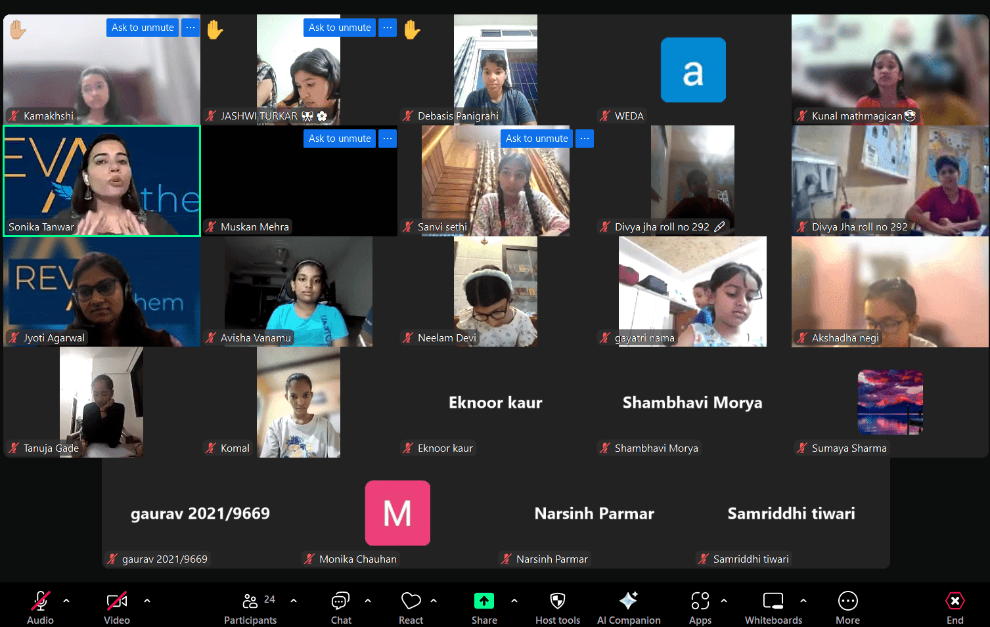This screenshot has height=627, width=990.
Task: Select Jyoti Agarwal's video tile
Action: (102, 292)
